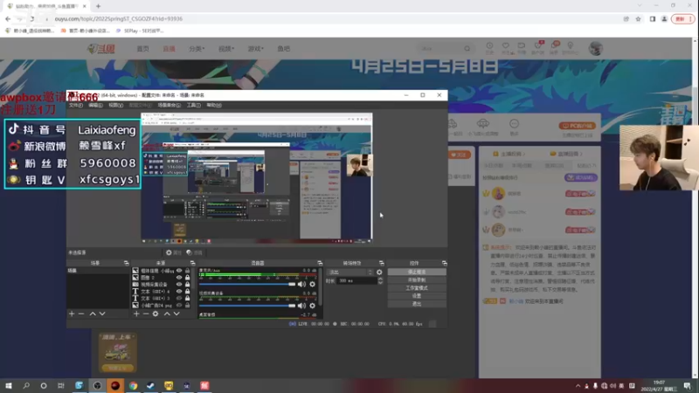The image size is (699, 393).
Task: Open 文件 menu in OBS
Action: pos(76,105)
